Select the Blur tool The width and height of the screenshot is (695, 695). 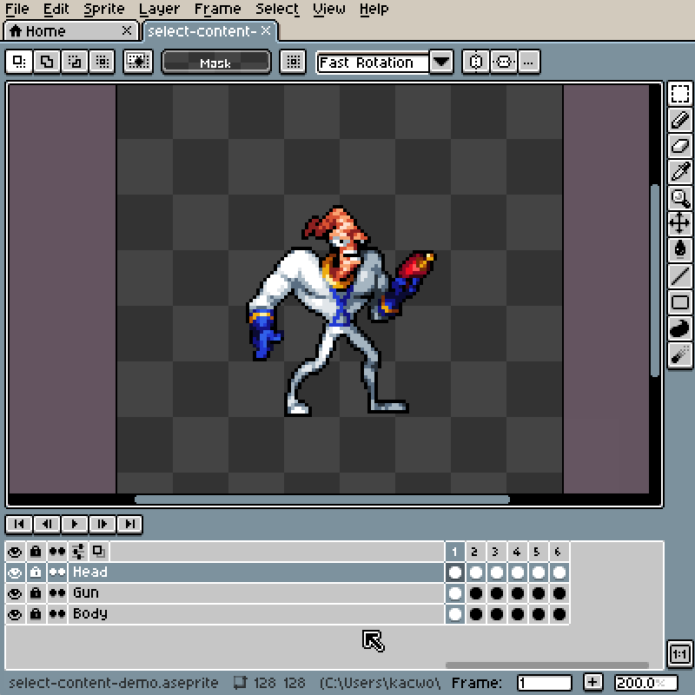point(680,354)
